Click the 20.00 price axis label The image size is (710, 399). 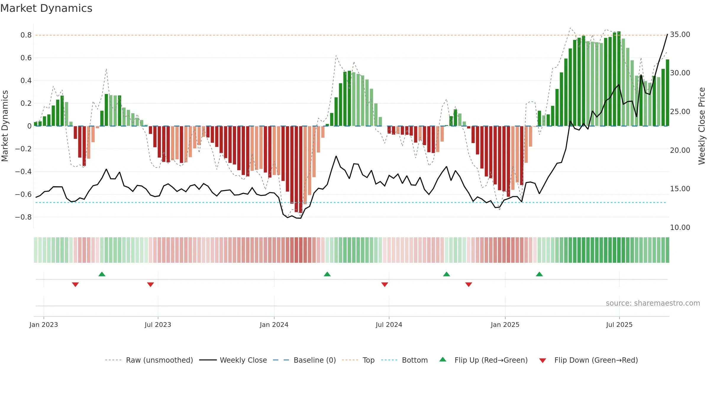coord(680,150)
